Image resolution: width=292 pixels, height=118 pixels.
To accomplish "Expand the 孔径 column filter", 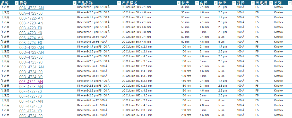I will pos(253,3).
